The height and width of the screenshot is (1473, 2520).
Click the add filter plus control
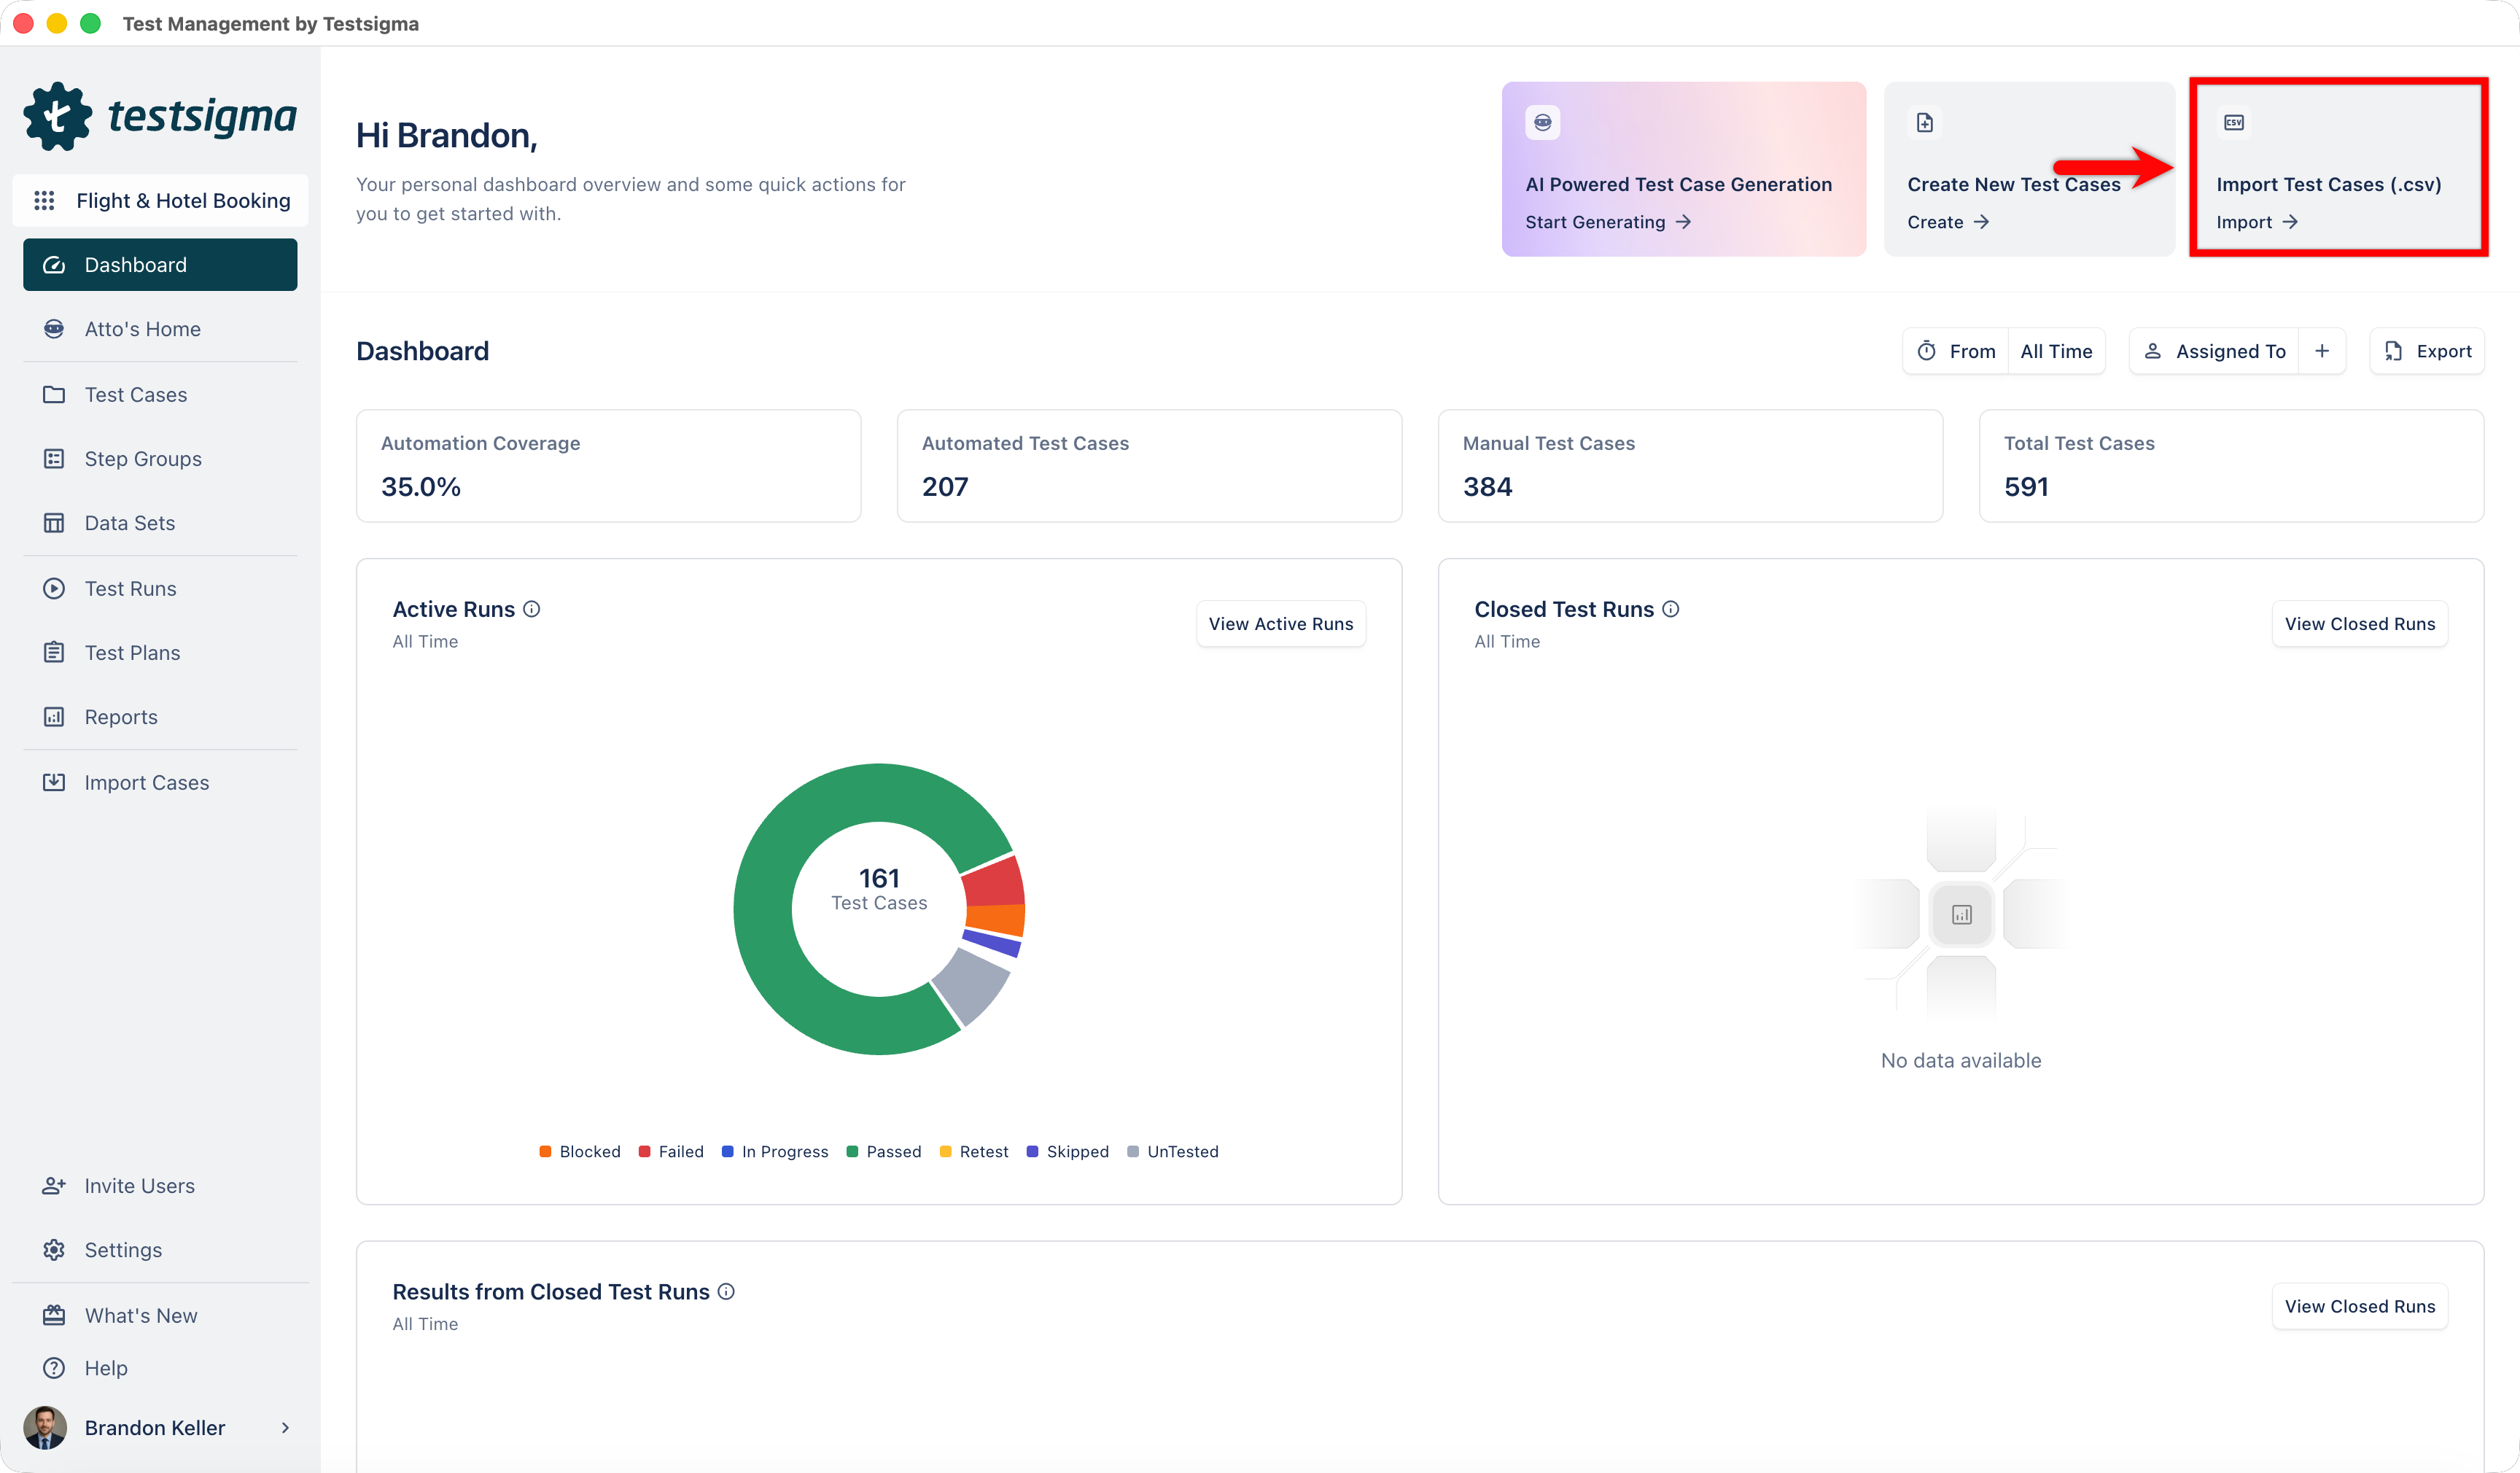[x=2323, y=351]
